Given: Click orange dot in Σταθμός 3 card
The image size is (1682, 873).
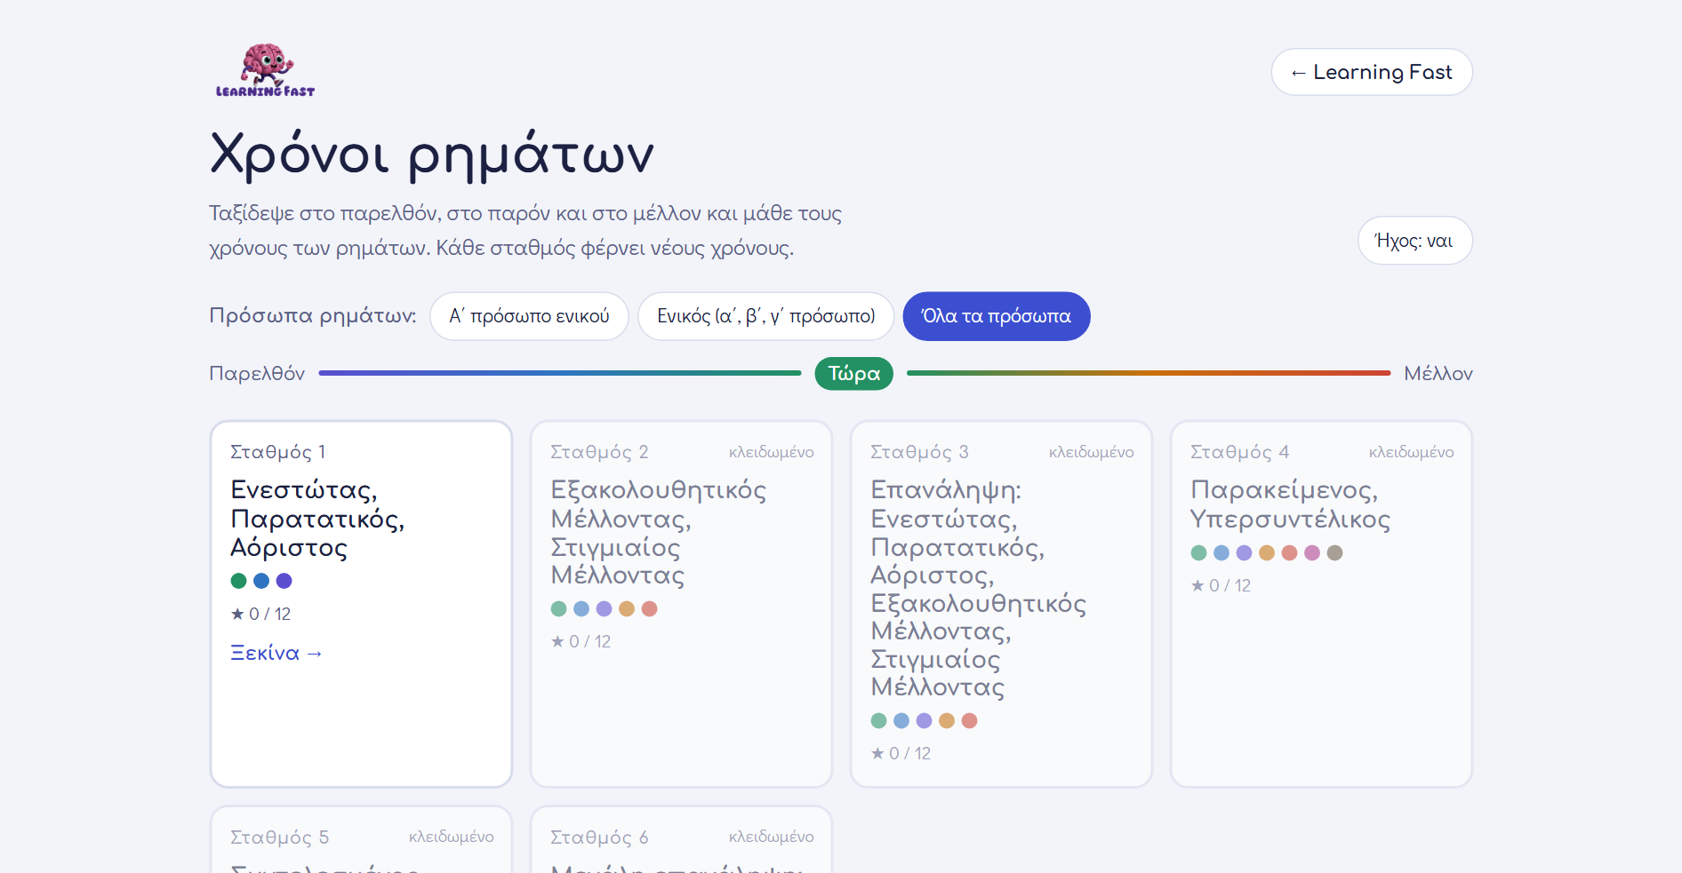Looking at the screenshot, I should tap(947, 720).
